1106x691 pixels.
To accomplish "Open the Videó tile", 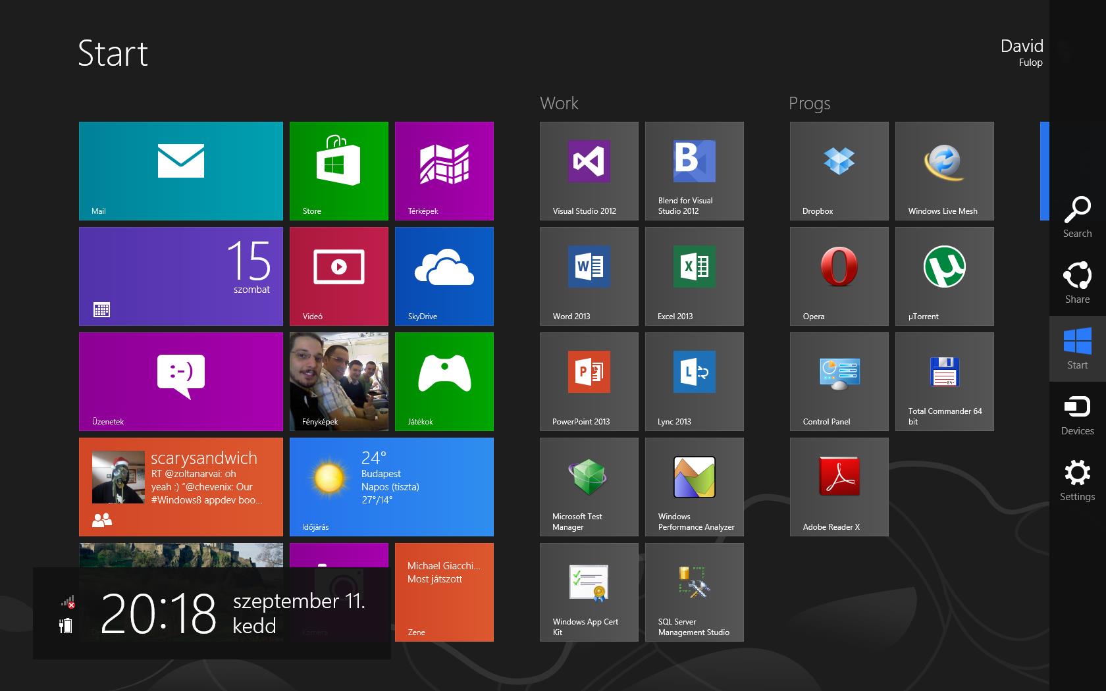I will click(339, 276).
